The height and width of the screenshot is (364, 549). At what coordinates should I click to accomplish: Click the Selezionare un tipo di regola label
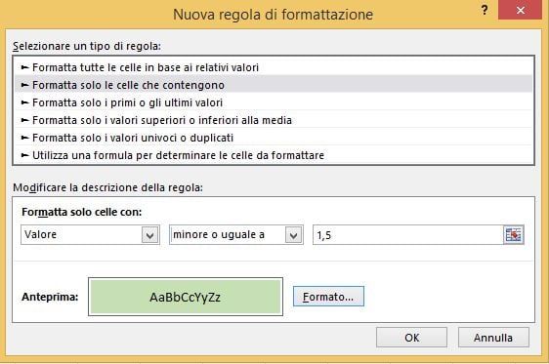coord(87,46)
